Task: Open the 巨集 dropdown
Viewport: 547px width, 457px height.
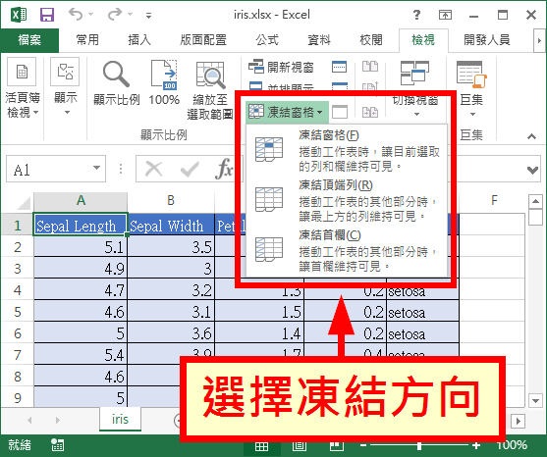Action: 471,89
